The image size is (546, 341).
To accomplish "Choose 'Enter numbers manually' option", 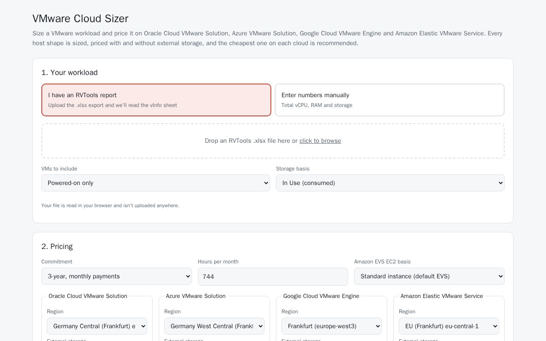I will click(x=389, y=100).
